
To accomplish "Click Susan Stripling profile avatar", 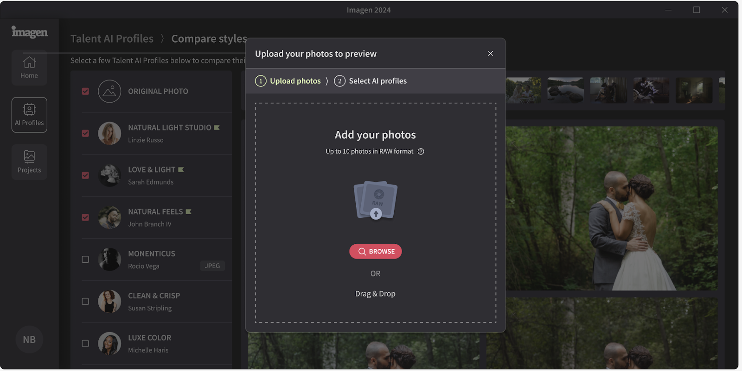I will click(x=109, y=302).
